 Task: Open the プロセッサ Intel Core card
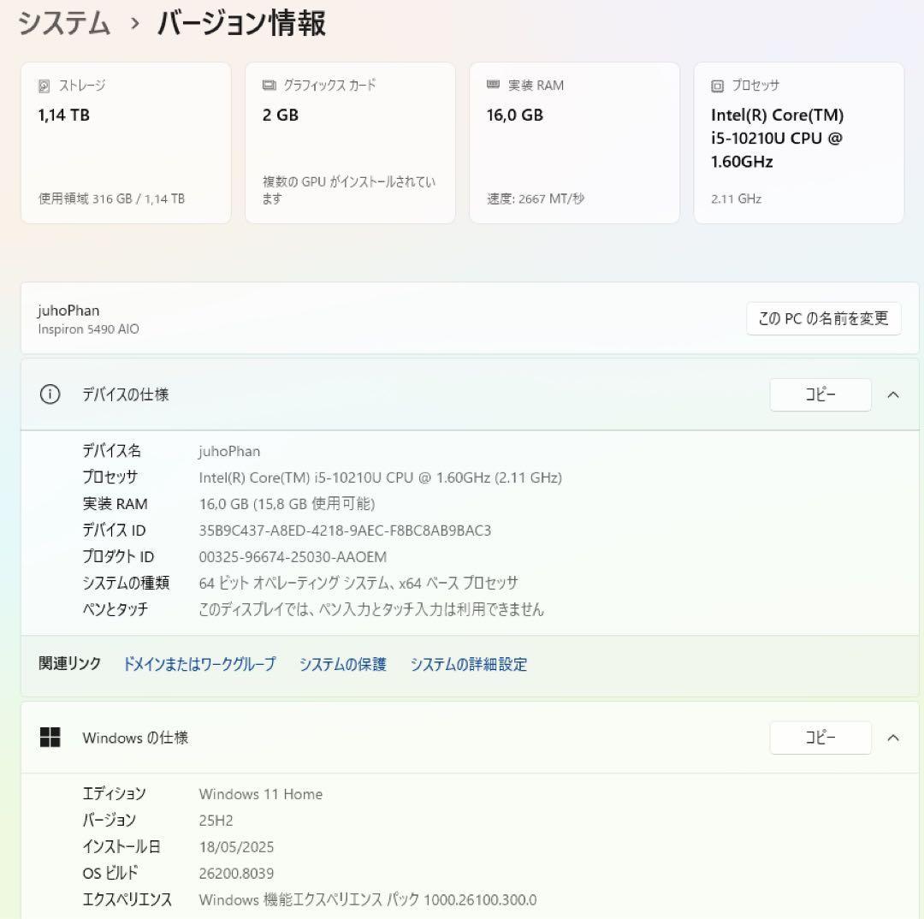(799, 143)
